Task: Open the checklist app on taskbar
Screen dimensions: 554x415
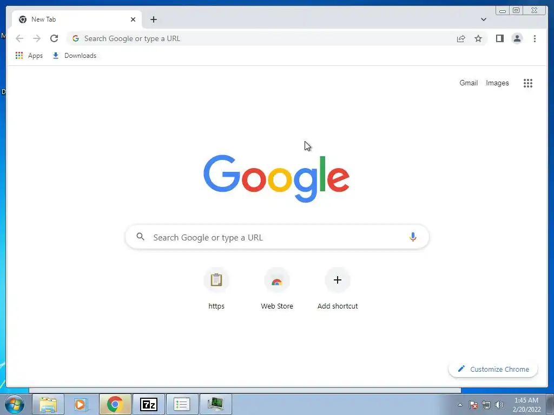Action: click(182, 404)
